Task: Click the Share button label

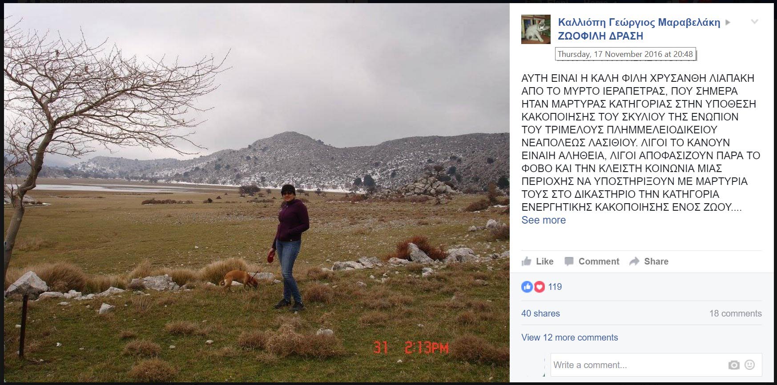Action: [656, 261]
